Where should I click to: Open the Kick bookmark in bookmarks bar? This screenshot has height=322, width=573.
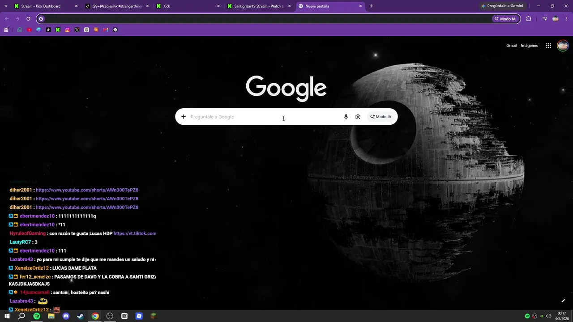(58, 30)
